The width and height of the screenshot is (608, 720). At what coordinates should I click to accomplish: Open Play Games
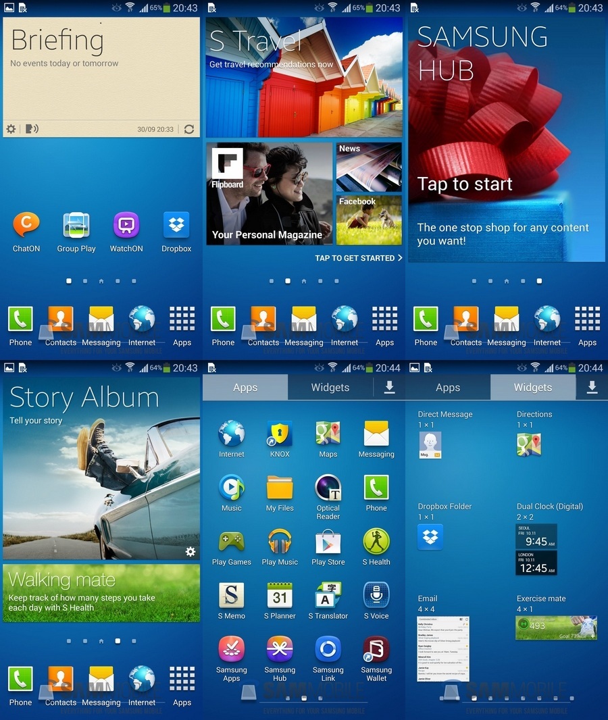pos(232,542)
